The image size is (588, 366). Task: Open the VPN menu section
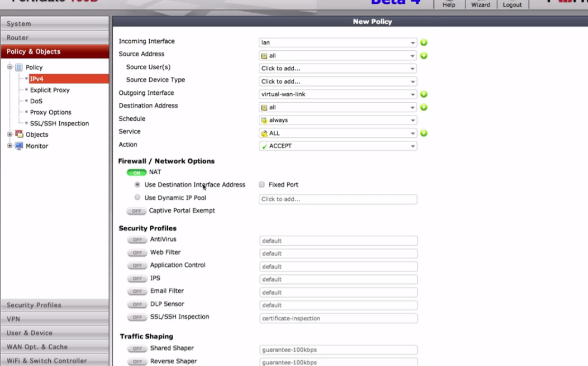pos(55,319)
